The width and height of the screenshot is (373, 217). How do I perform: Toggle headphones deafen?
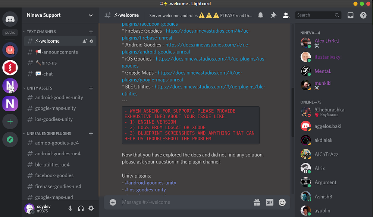click(x=81, y=208)
